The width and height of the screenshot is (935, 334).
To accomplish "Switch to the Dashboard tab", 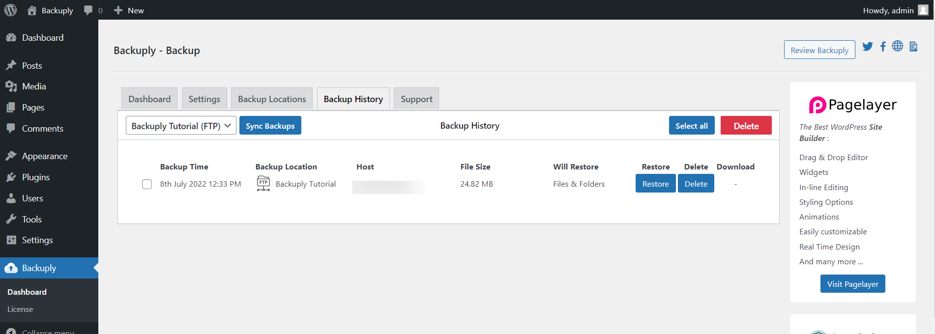I will point(149,99).
